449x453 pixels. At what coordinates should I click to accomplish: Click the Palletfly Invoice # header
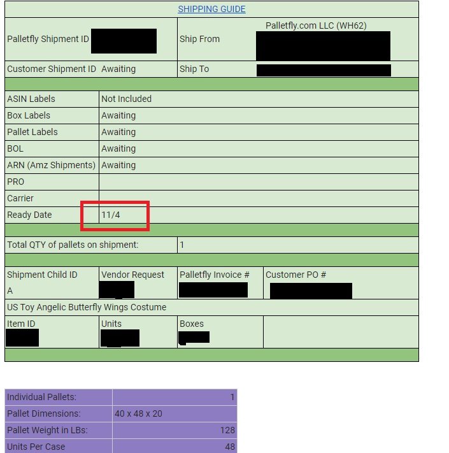point(215,275)
